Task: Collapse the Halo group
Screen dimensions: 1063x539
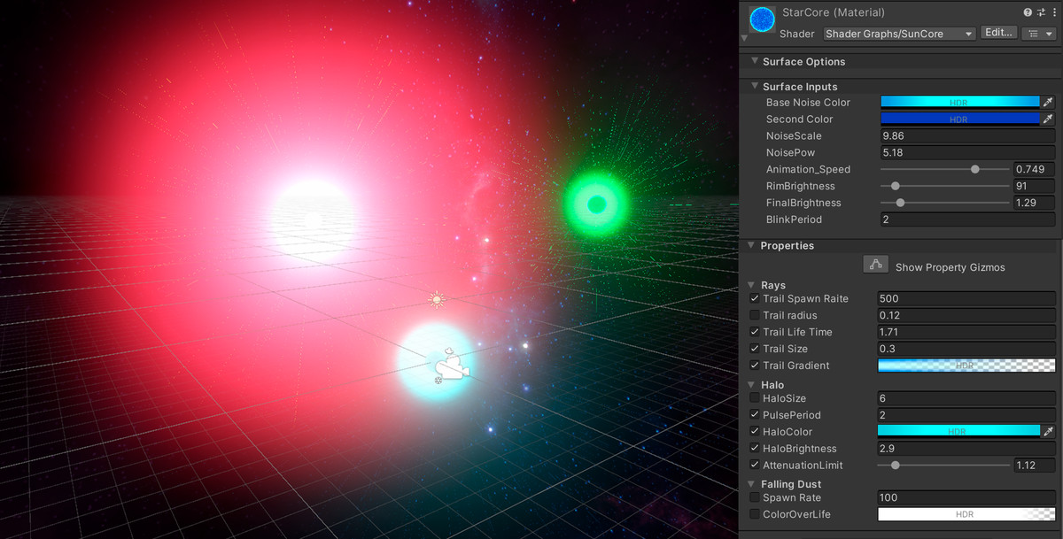Action: pyautogui.click(x=753, y=385)
